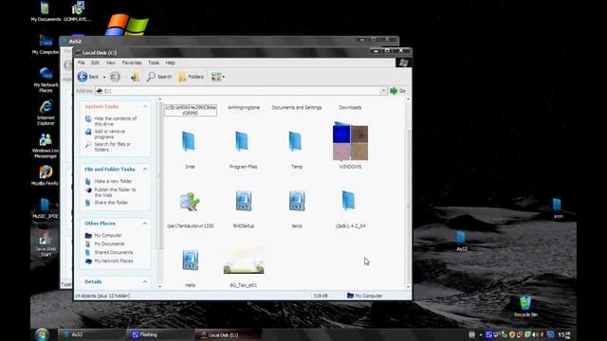Click Publish this folder to the Web
Image resolution: width=607 pixels, height=341 pixels.
point(115,192)
